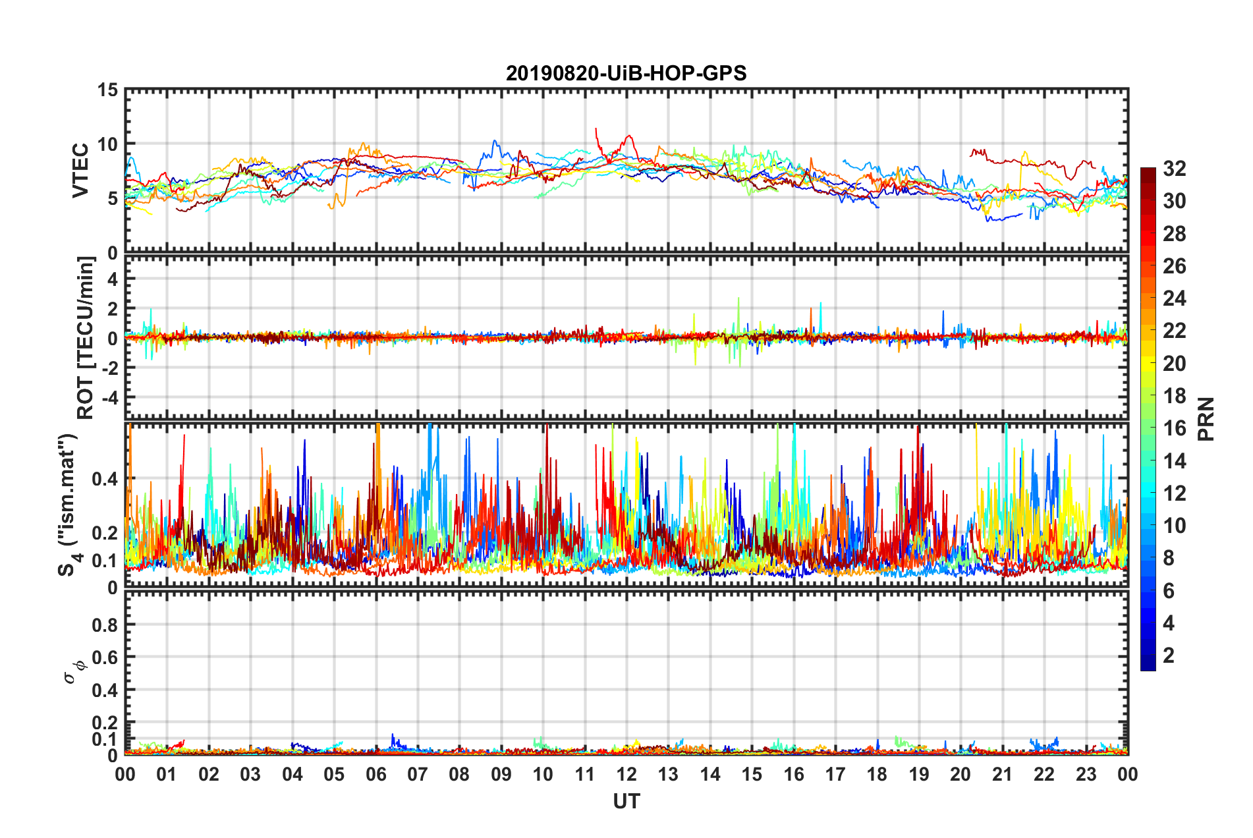Click UT axis tick label 01
Image resolution: width=1253 pixels, height=838 pixels.
[167, 774]
